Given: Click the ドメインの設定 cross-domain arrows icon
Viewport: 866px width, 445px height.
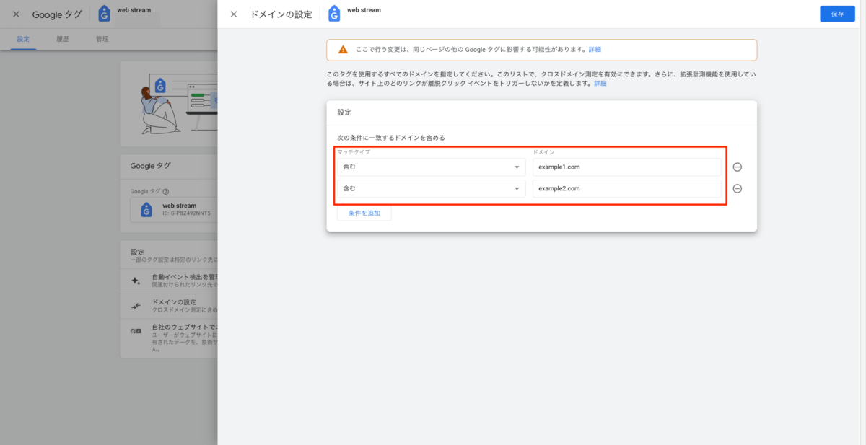Looking at the screenshot, I should point(135,306).
